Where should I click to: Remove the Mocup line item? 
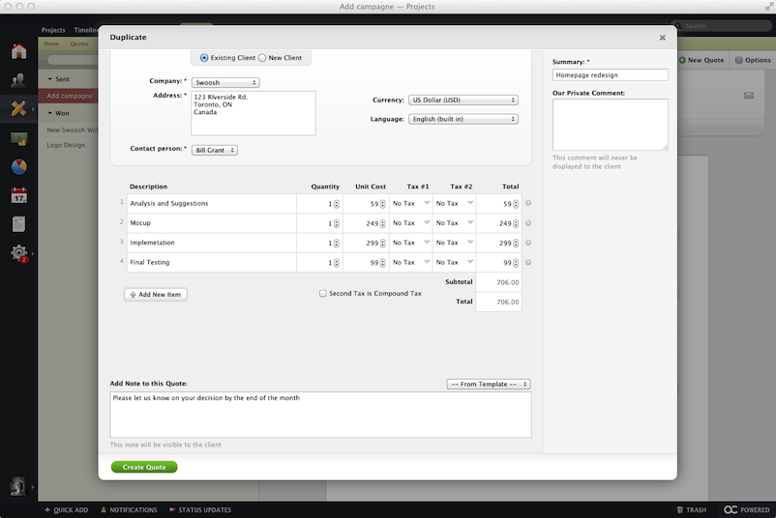[528, 223]
